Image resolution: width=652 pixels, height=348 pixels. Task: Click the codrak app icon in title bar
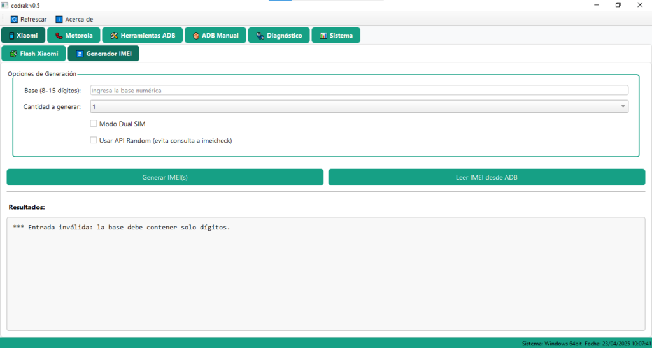pos(5,5)
